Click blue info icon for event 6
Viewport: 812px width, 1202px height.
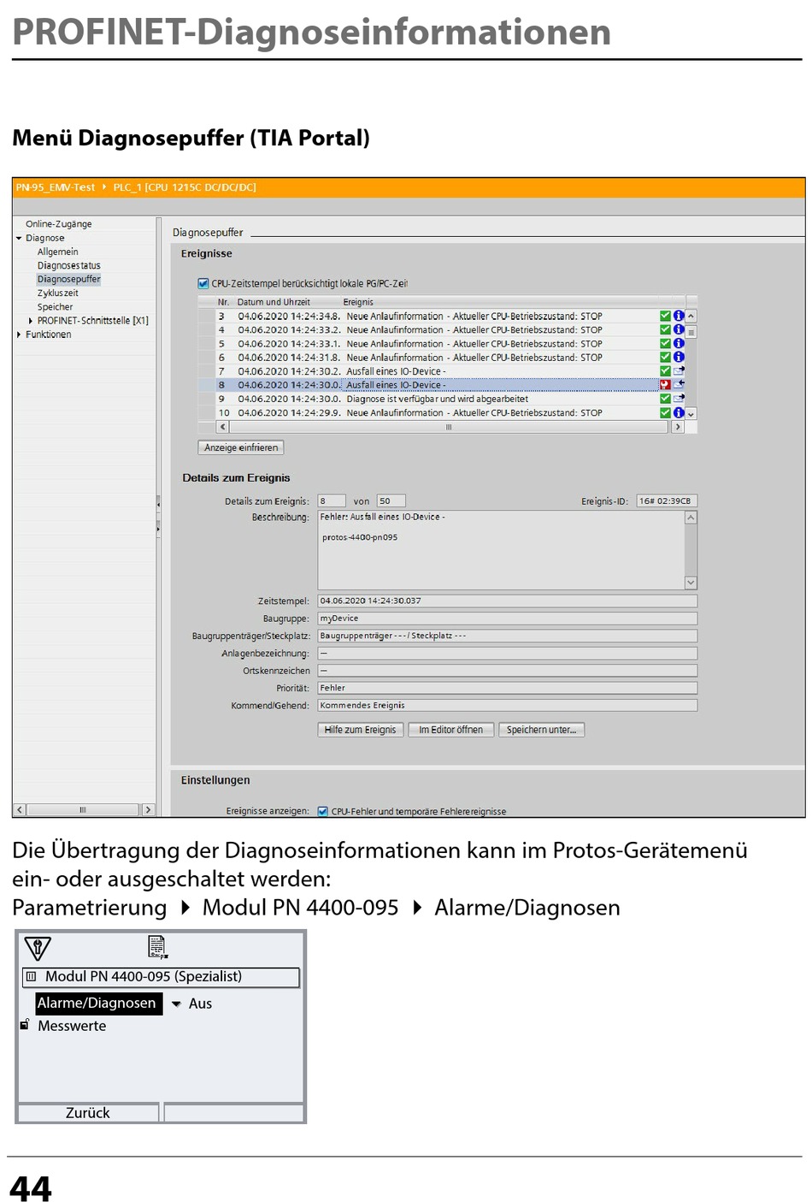click(679, 357)
